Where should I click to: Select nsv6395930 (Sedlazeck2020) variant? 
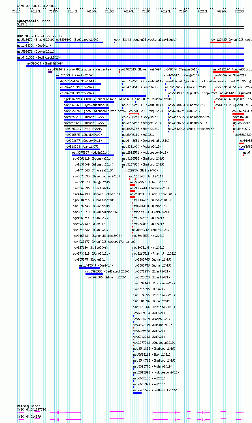tap(107, 272)
